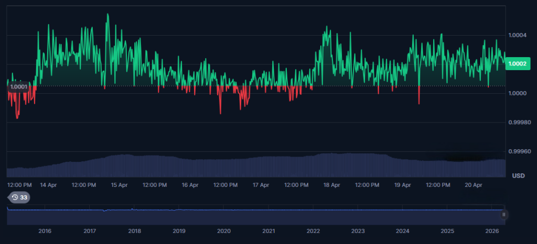Image resolution: width=537 pixels, height=244 pixels.
Task: Click the 1.0004 price axis label
Action: click(518, 35)
